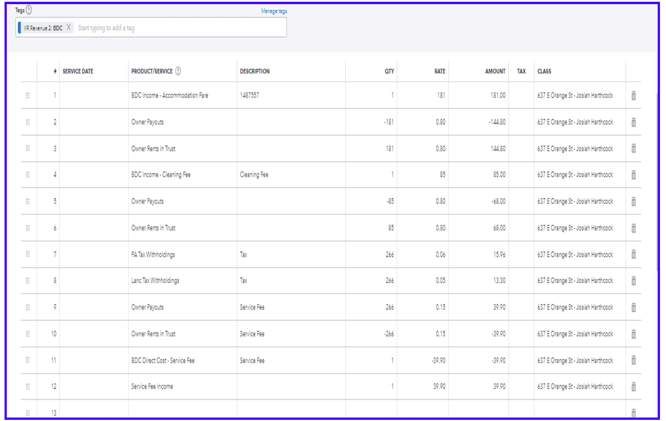The height and width of the screenshot is (421, 666).
Task: Click the tag input field to add tag
Action: coord(177,28)
